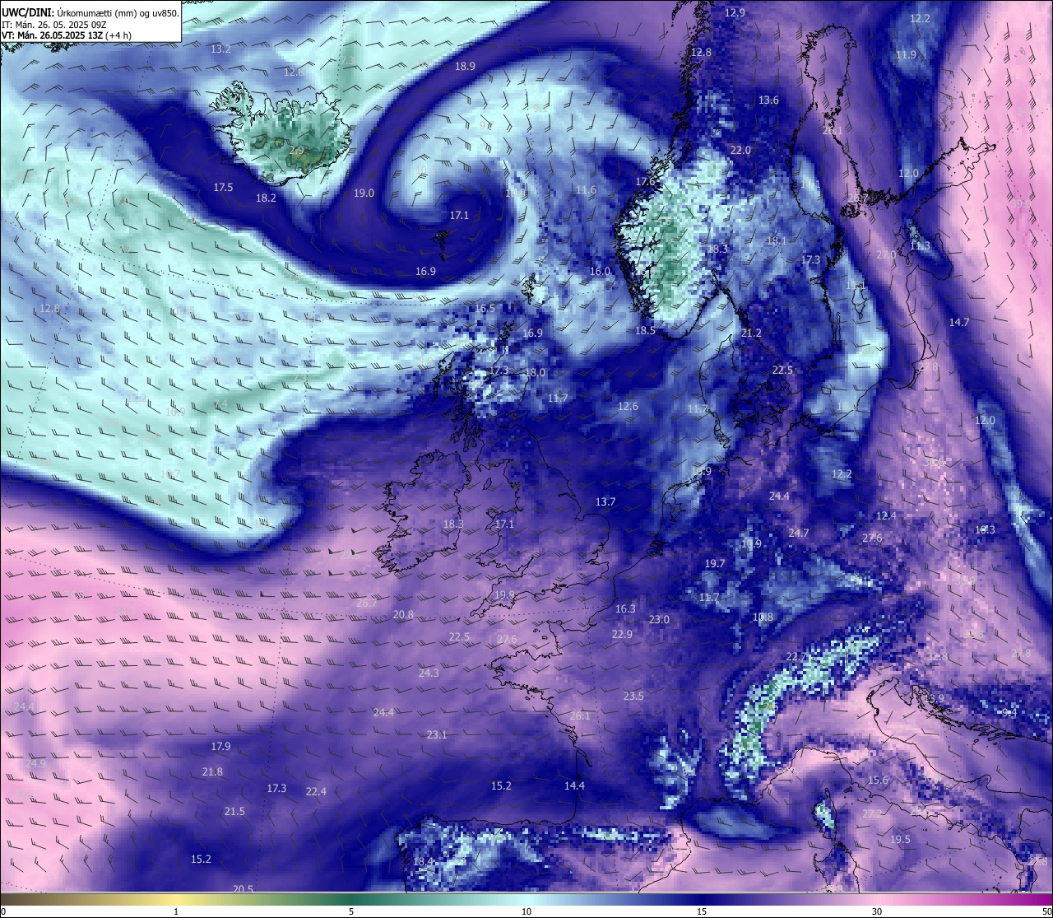Click the 21.8 value label over the Atlantic

pos(212,772)
